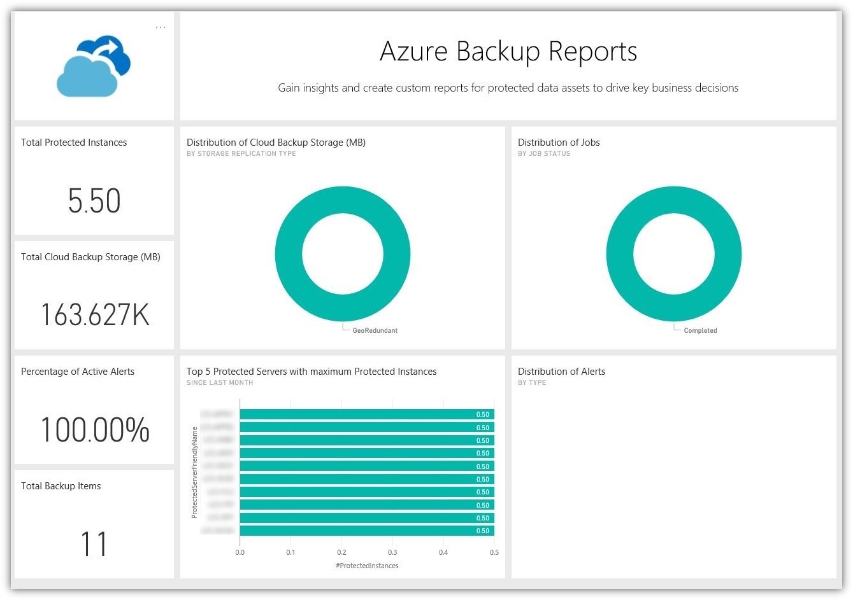Click the ProtectedServerFriendlyName axis title
Image resolution: width=853 pixels, height=600 pixels.
(x=195, y=472)
